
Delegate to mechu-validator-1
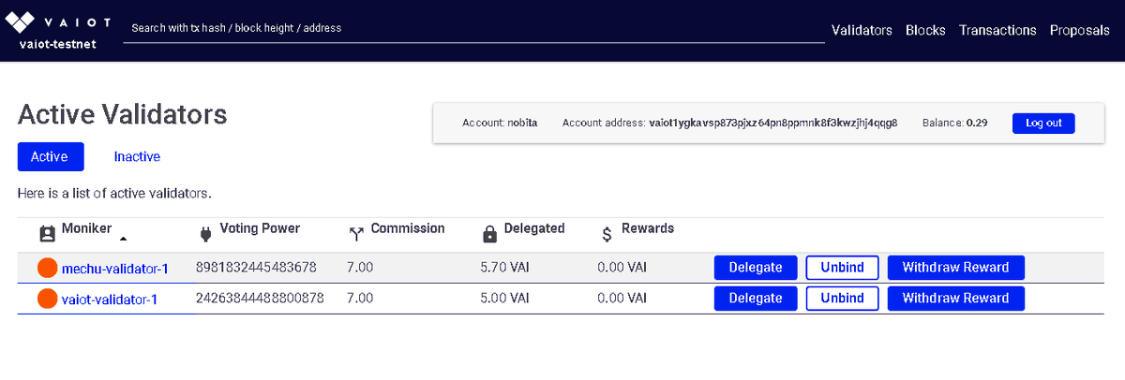[756, 268]
